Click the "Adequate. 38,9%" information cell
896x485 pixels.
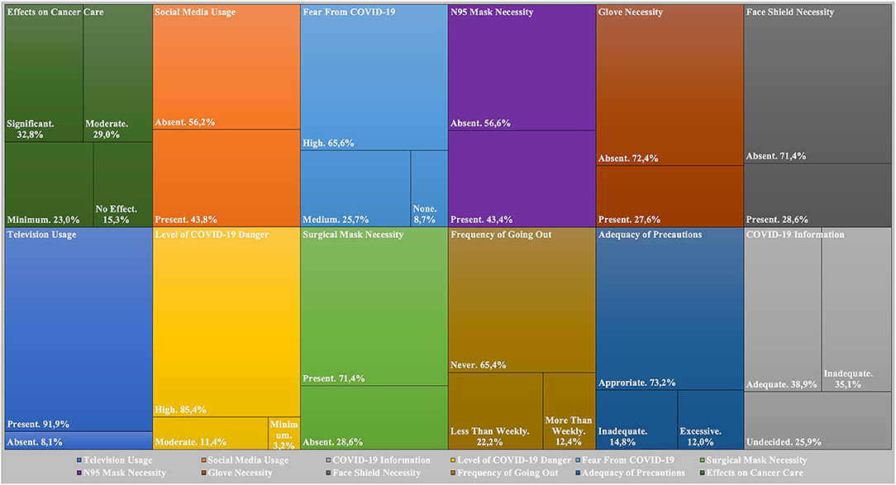(782, 310)
